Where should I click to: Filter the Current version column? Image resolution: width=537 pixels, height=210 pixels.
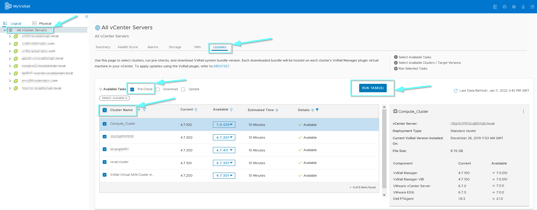[196, 110]
